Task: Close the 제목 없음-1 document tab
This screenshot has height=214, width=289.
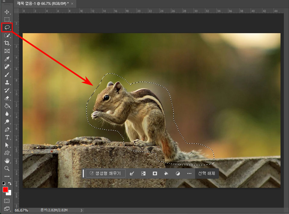Action: [72, 4]
